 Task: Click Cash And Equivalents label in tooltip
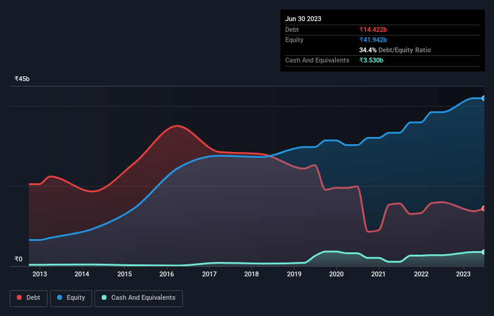coord(317,60)
